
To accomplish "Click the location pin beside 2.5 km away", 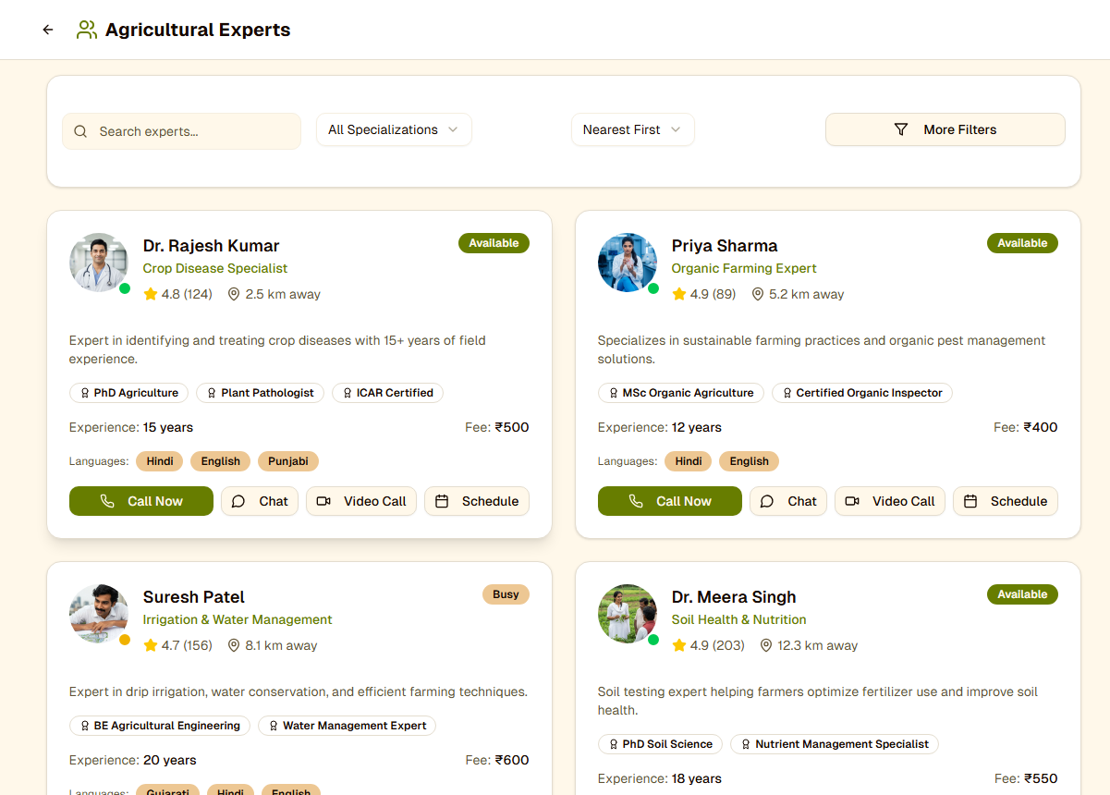I will tap(234, 294).
